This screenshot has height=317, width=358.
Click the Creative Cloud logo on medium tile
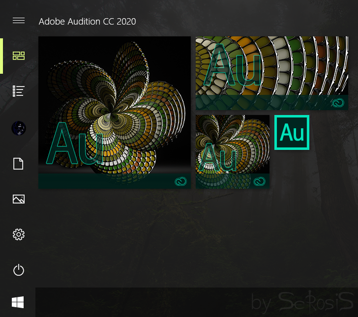click(x=259, y=181)
